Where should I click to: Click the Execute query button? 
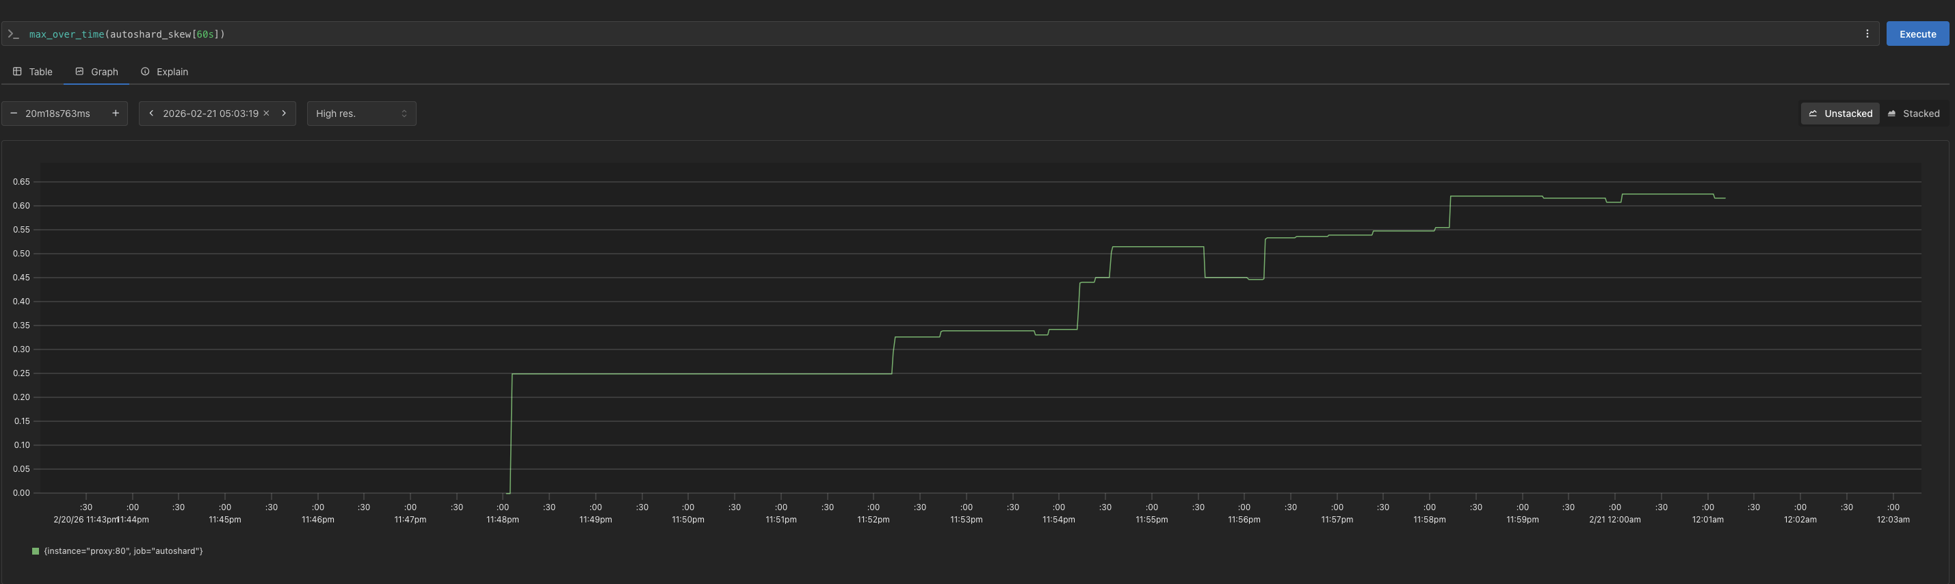coord(1917,34)
